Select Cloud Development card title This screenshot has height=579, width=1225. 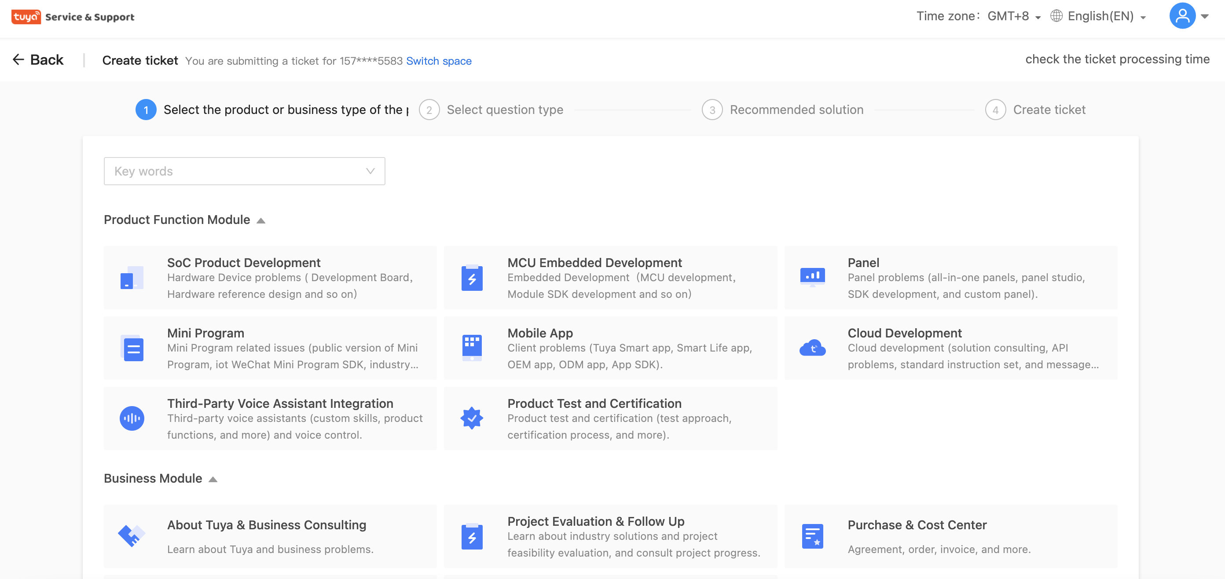coord(905,333)
